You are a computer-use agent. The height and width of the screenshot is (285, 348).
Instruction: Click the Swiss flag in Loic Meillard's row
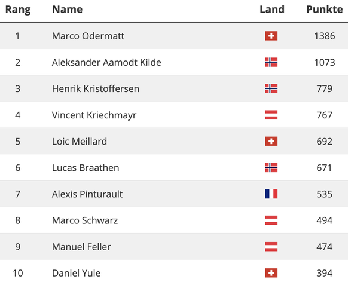[271, 141]
